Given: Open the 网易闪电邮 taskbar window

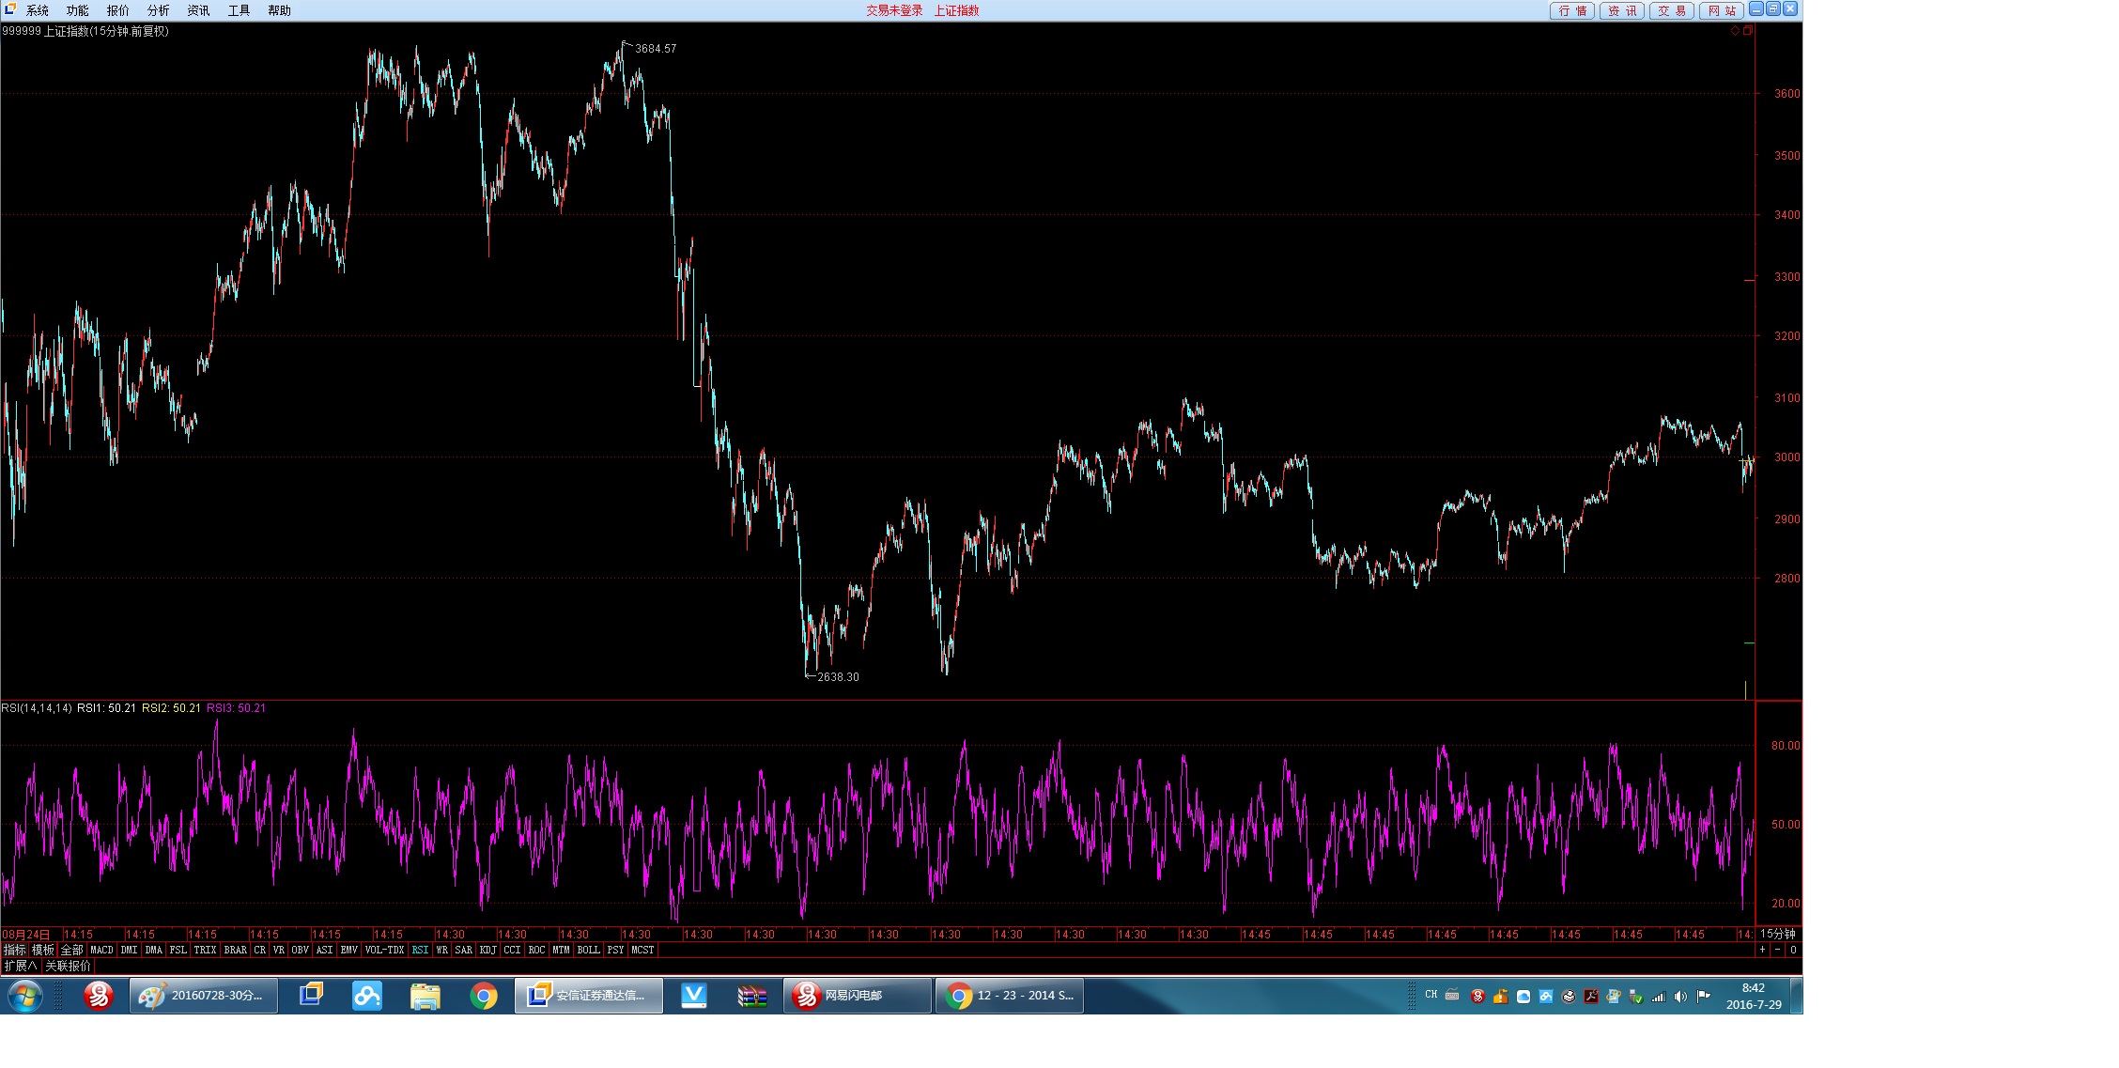Looking at the screenshot, I should click(x=858, y=996).
